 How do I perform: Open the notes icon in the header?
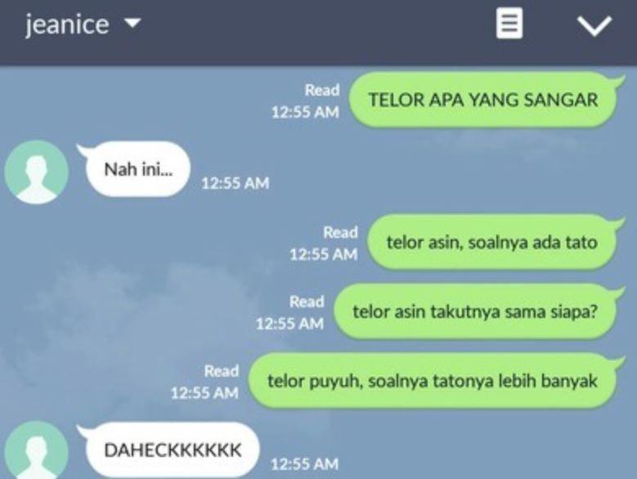coord(509,25)
